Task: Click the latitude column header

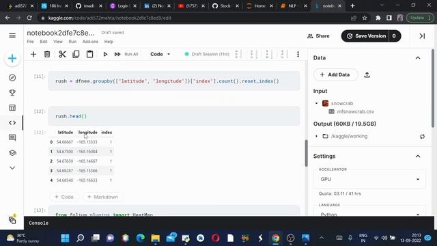Action: (x=66, y=132)
